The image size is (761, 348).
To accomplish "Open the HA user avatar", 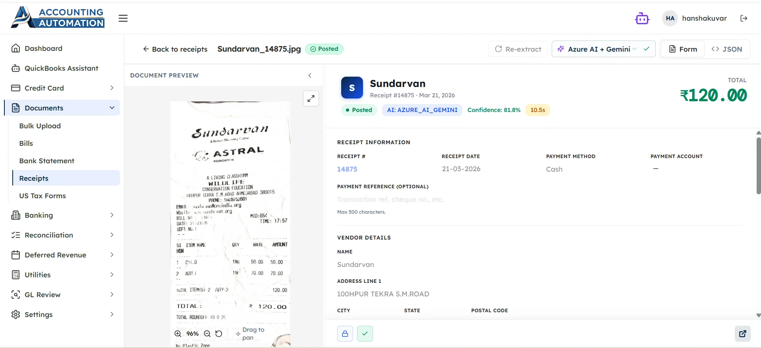I will tap(670, 18).
